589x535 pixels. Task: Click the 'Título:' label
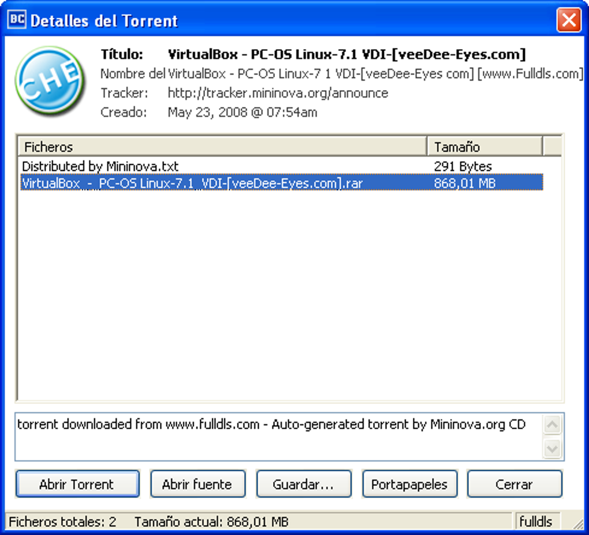(x=122, y=54)
